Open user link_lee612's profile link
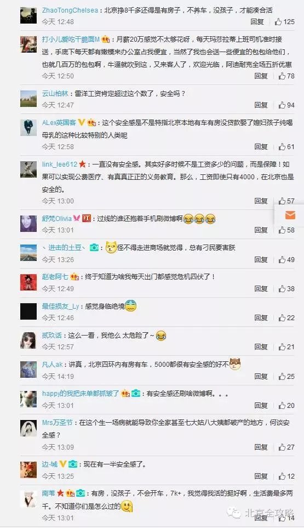304x528 pixels. [x=60, y=164]
